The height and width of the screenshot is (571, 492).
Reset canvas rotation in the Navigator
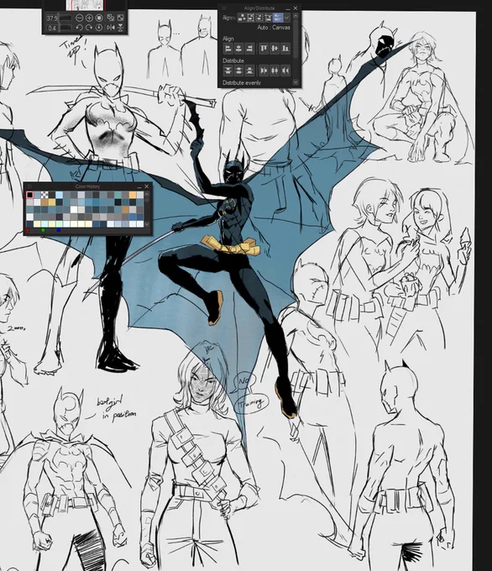[x=99, y=28]
